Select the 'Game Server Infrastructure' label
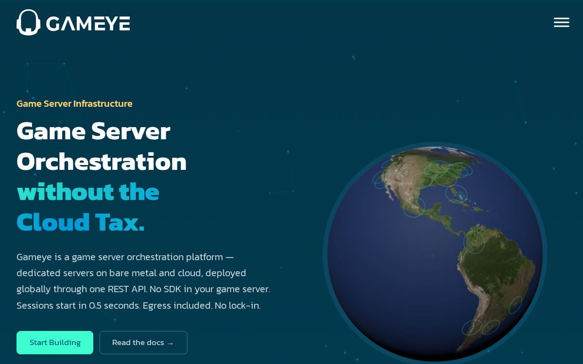Viewport: 583px width, 364px height. (74, 103)
